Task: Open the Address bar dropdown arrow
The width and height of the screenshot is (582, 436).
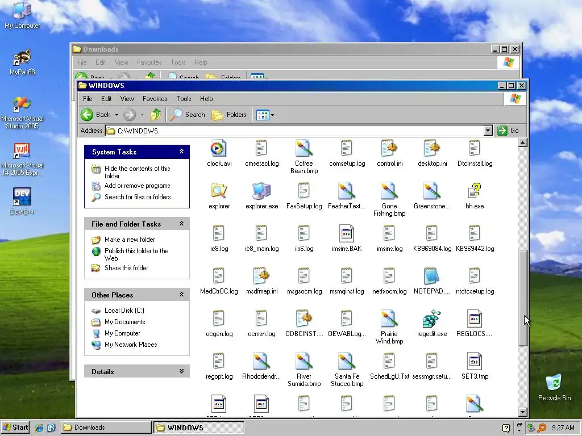Action: 488,131
